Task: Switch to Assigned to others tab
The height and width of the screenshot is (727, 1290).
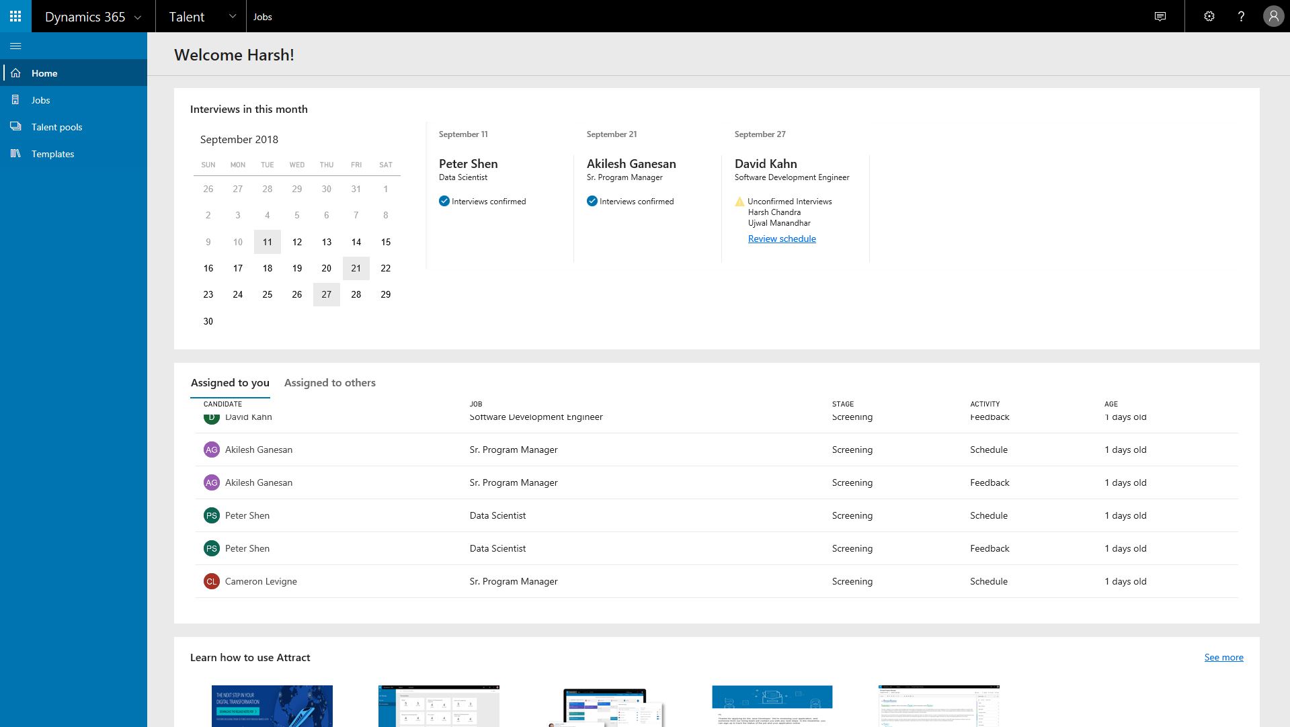Action: pos(329,382)
